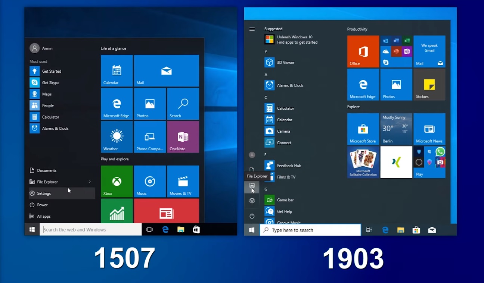Open the orange Office tile
This screenshot has width=484, height=283.
[x=363, y=51]
